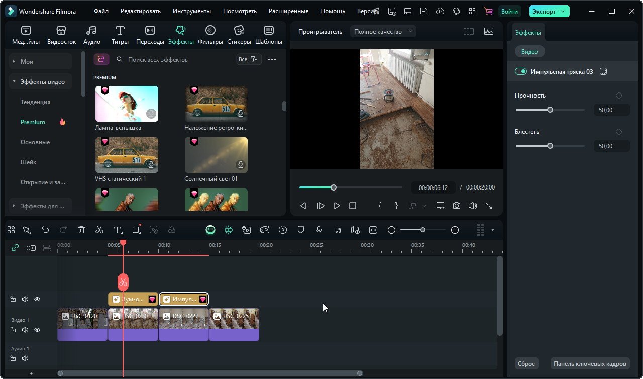Click the undo arrow in timeline toolbar
This screenshot has width=643, height=379.
coord(45,230)
